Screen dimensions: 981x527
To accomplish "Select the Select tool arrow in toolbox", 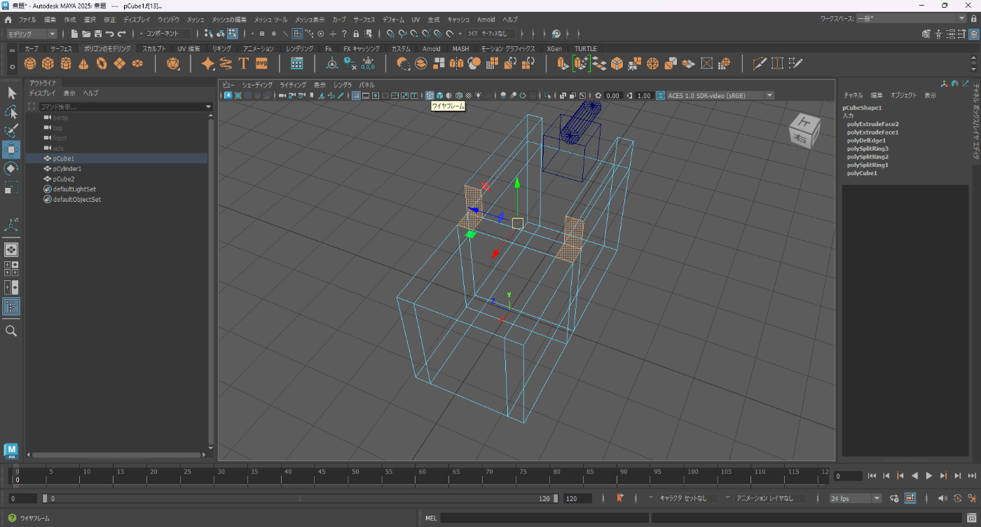I will pyautogui.click(x=11, y=93).
